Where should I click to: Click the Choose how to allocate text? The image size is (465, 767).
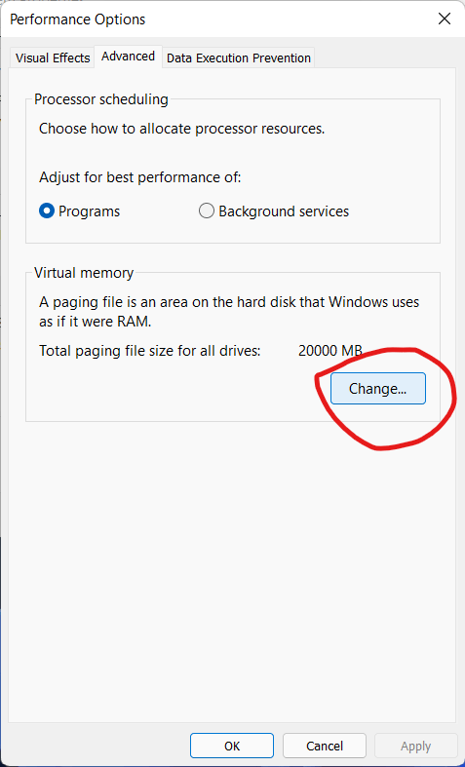pos(182,129)
